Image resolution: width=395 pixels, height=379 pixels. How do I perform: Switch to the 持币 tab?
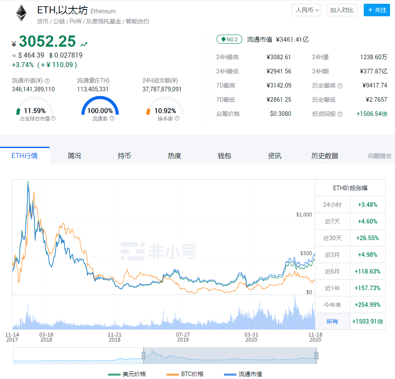[x=124, y=156]
